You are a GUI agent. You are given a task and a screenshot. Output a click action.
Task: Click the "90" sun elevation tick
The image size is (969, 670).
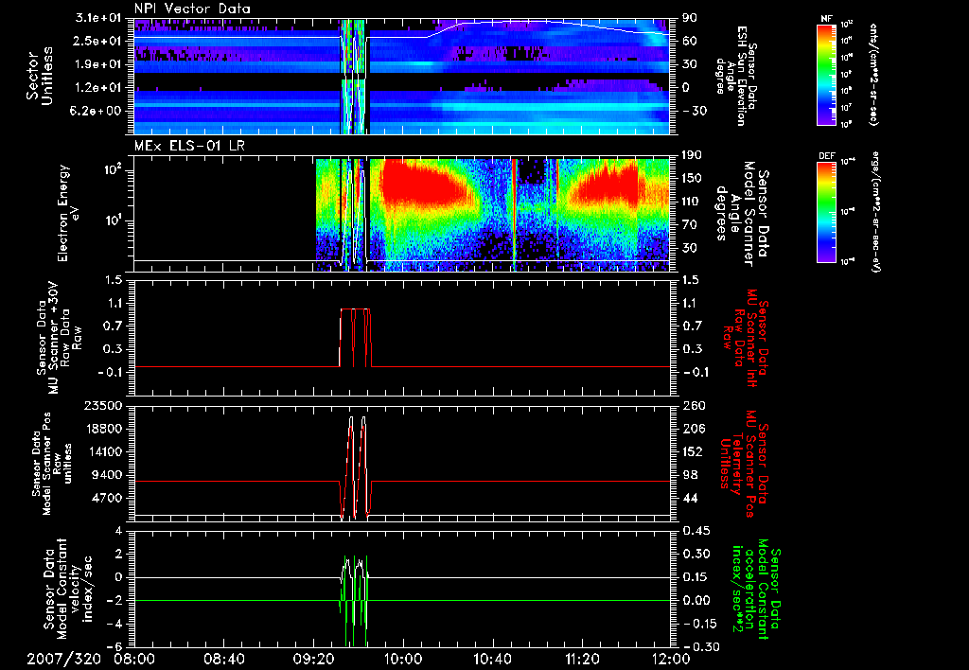point(690,18)
